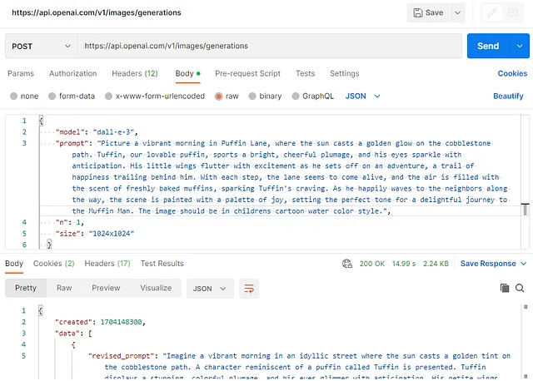The width and height of the screenshot is (533, 381).
Task: Select the Visualize response view
Action: (x=156, y=288)
